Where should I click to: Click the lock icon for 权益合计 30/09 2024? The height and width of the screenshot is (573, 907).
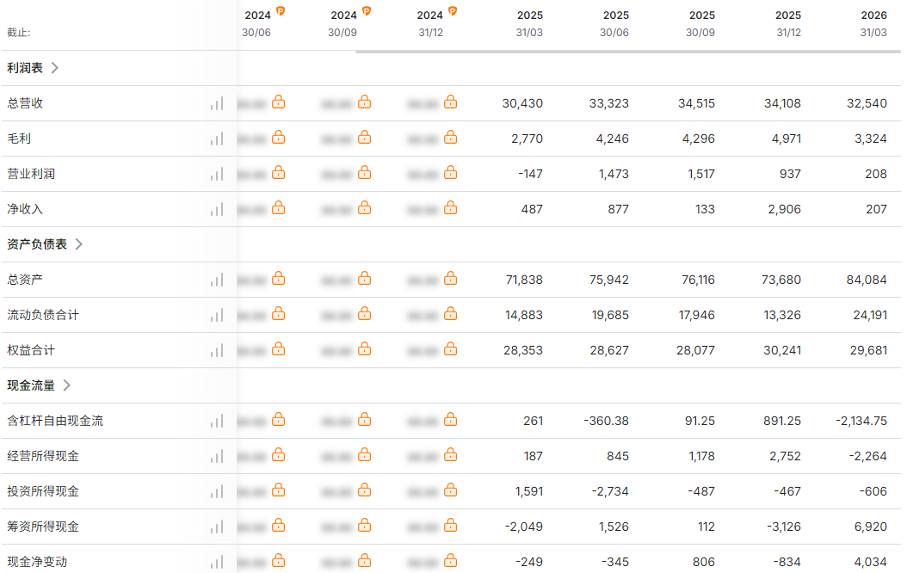click(x=364, y=349)
